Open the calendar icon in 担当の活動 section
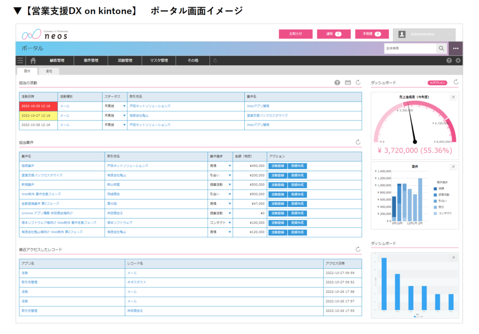479x334 pixels. tap(347, 82)
